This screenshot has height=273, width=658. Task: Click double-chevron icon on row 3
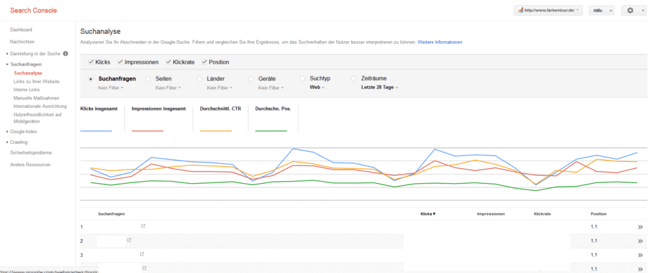639,255
